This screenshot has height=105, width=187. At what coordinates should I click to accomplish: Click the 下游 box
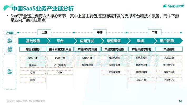tap(155, 32)
